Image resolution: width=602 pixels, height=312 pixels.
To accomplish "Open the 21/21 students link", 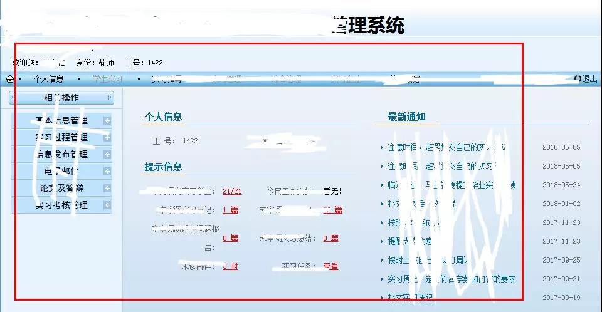I will coord(232,191).
